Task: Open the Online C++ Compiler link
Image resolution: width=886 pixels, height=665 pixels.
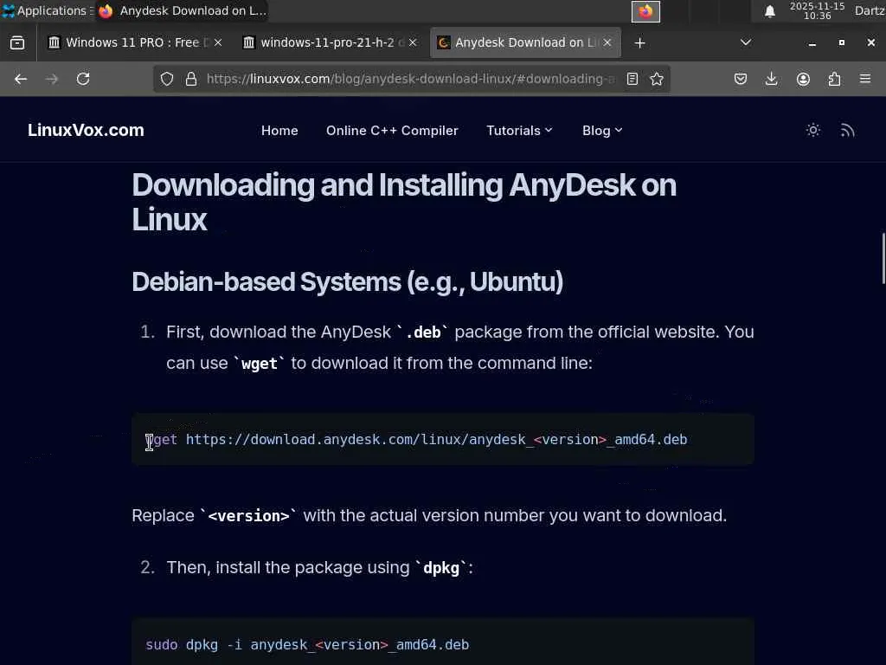Action: (x=392, y=131)
